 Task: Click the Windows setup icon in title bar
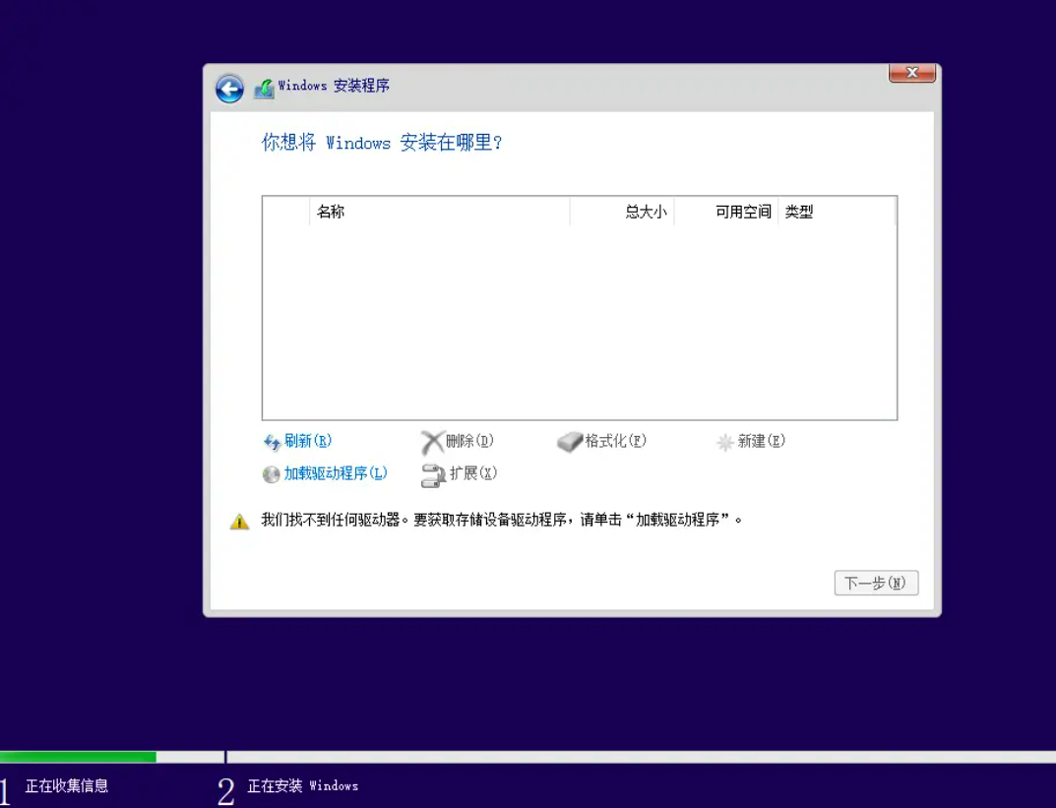tap(264, 89)
